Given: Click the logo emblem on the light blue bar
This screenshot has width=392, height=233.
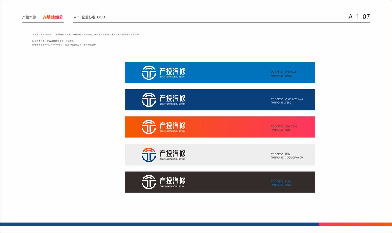Looking at the screenshot, I should tap(149, 73).
